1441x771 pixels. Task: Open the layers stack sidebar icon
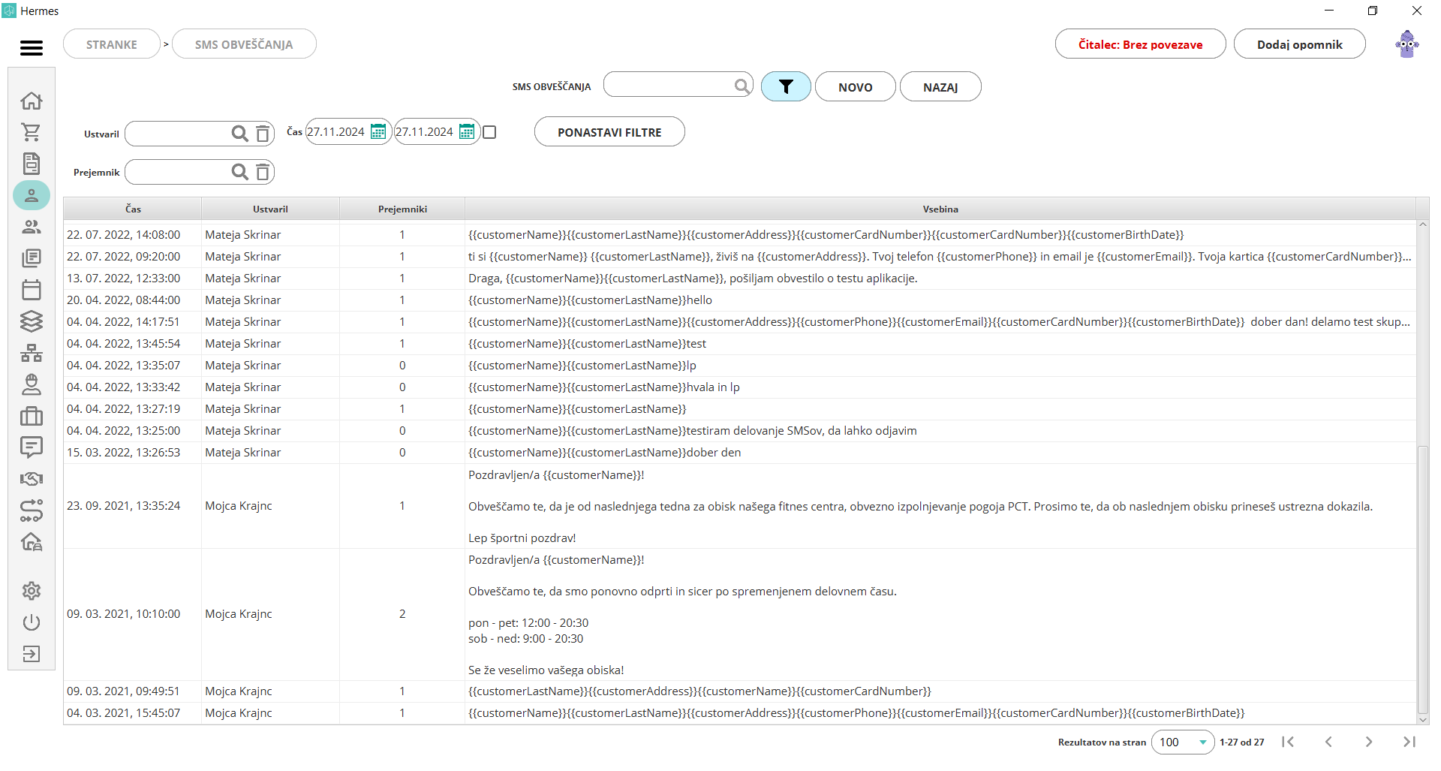32,321
